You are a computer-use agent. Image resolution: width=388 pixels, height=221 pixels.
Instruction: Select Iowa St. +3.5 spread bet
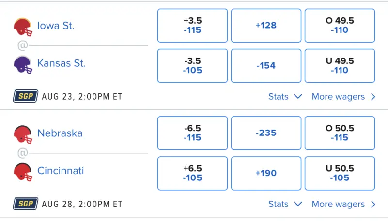pyautogui.click(x=192, y=26)
